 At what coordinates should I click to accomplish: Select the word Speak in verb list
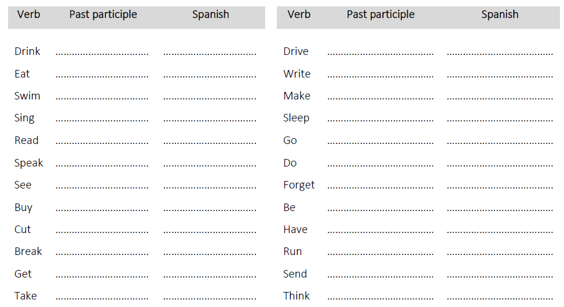pos(29,163)
